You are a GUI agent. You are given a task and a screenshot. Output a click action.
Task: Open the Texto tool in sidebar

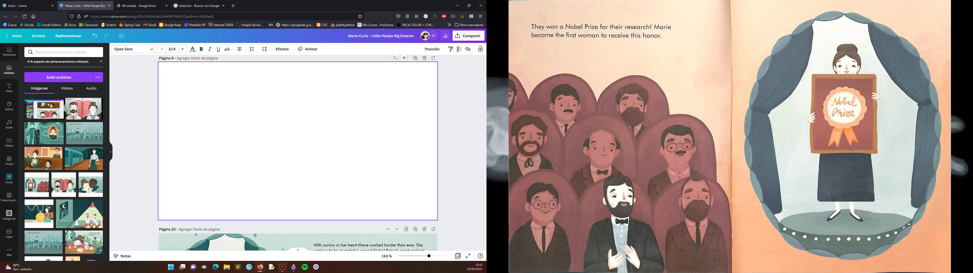pyautogui.click(x=9, y=88)
